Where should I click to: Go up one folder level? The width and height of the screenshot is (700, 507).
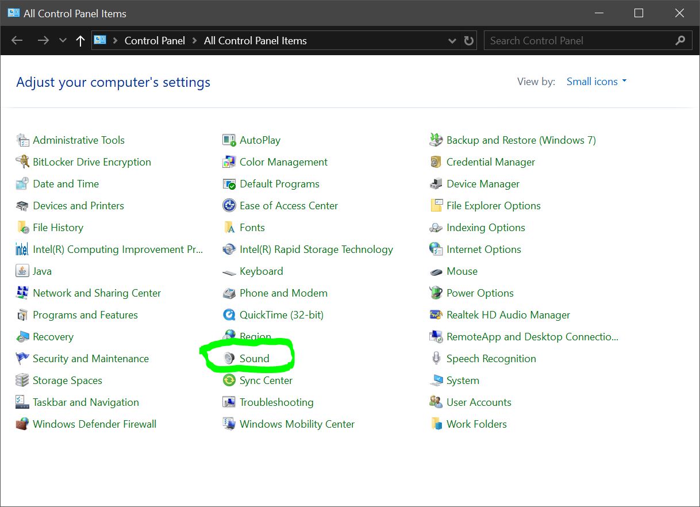80,41
